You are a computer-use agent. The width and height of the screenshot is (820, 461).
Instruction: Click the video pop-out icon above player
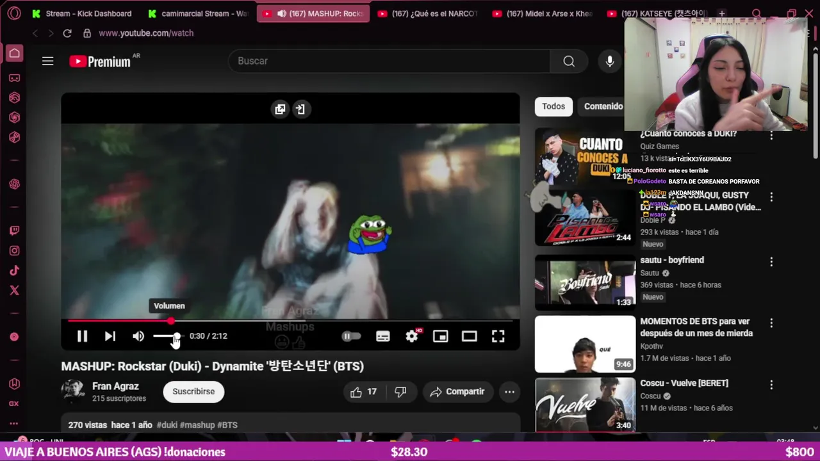(x=280, y=109)
